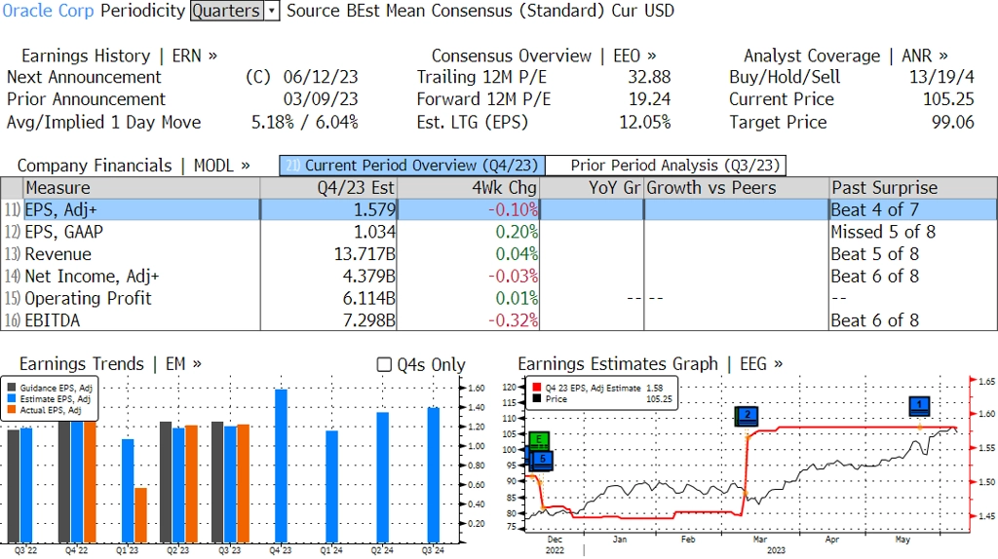Select the Quarters periodicity field
This screenshot has width=998, height=559.
[227, 11]
